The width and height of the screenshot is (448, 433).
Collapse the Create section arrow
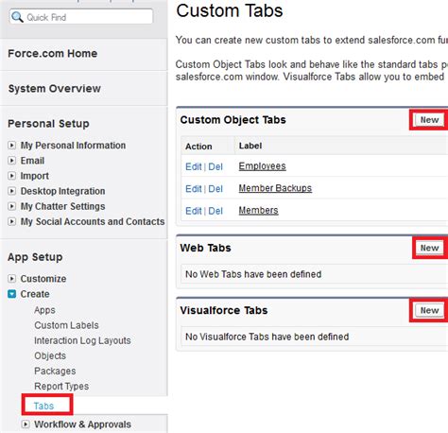(11, 294)
